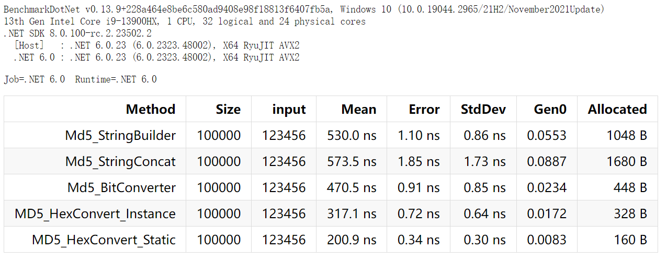
Task: Click the 200.9 ns mean value
Action: pyautogui.click(x=352, y=240)
